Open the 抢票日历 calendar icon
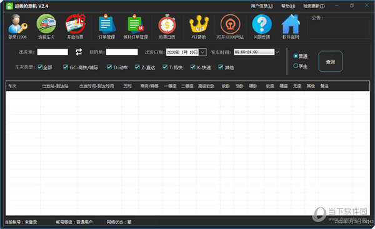The height and width of the screenshot is (229, 375). point(167,26)
